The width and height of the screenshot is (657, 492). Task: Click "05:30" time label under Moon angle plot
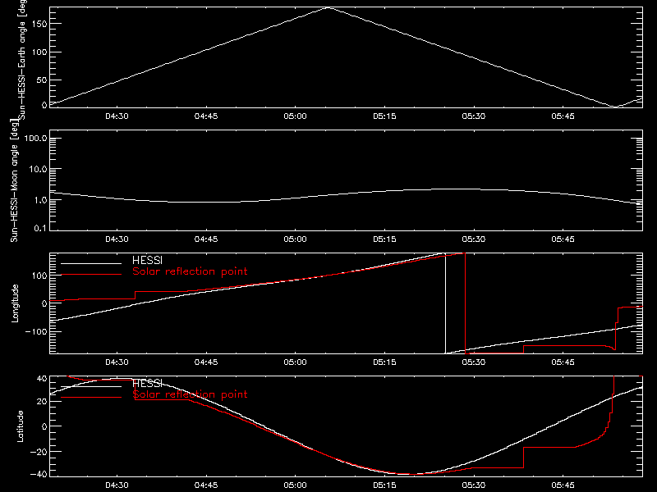click(x=474, y=239)
